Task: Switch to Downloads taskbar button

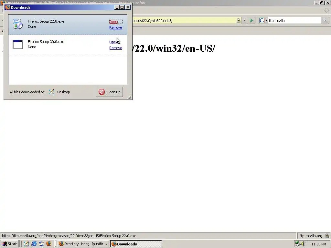Action: click(x=136, y=244)
